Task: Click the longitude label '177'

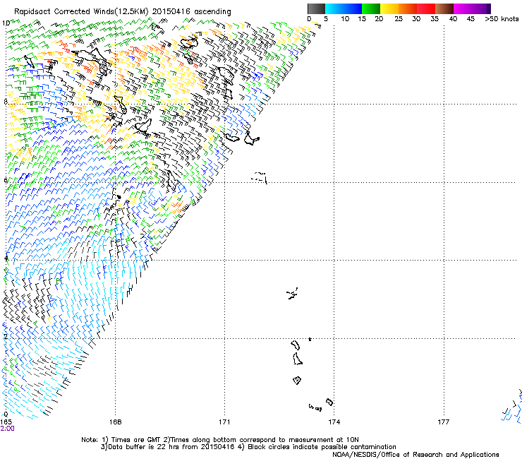Action: [x=444, y=422]
